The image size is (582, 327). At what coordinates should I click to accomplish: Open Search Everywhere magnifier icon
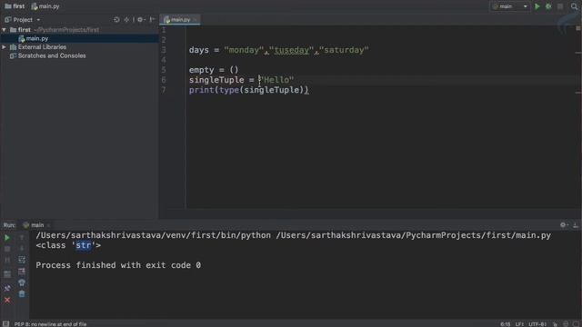tap(574, 6)
